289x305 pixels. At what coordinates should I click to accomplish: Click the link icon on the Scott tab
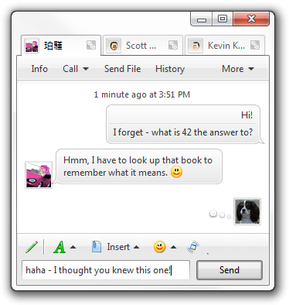point(173,45)
